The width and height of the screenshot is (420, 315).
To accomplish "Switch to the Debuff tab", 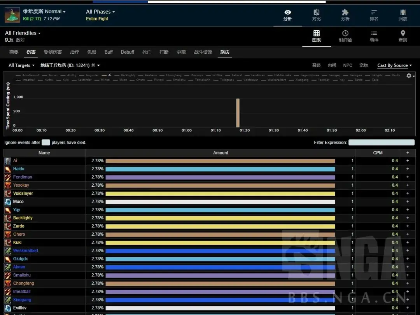I will coord(127,52).
